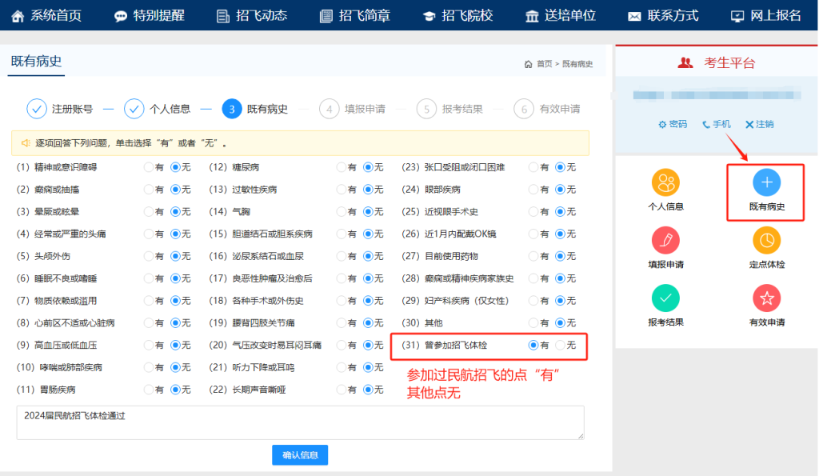Open the 个人信息 icon in 考生平台

click(665, 183)
